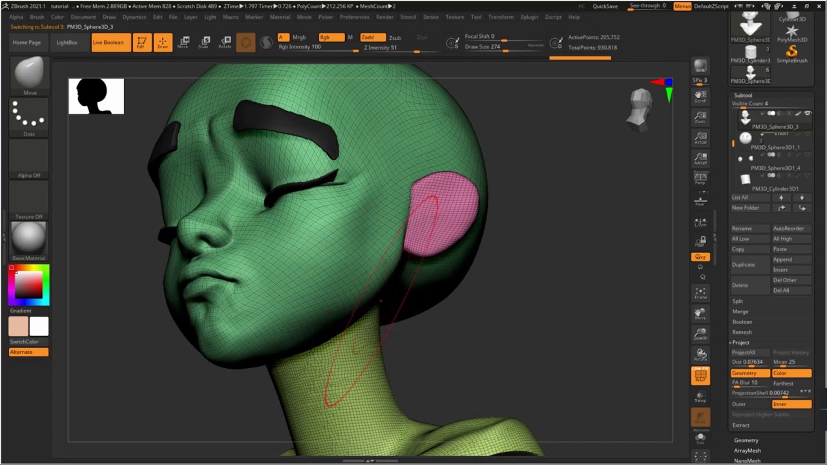The image size is (827, 465).
Task: Click the subtool move down arrow
Action: pyautogui.click(x=802, y=198)
